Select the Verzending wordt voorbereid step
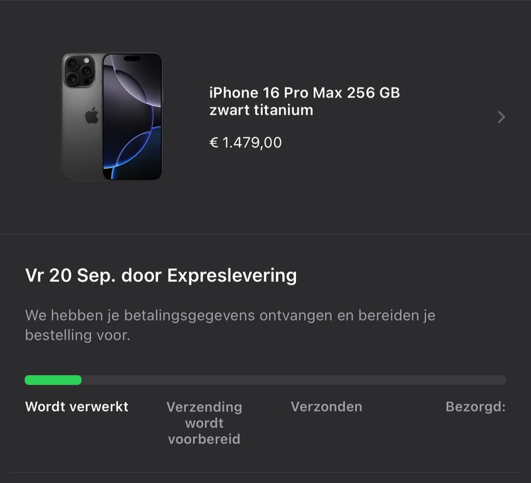Screen dimensions: 531x483 pyautogui.click(x=204, y=423)
